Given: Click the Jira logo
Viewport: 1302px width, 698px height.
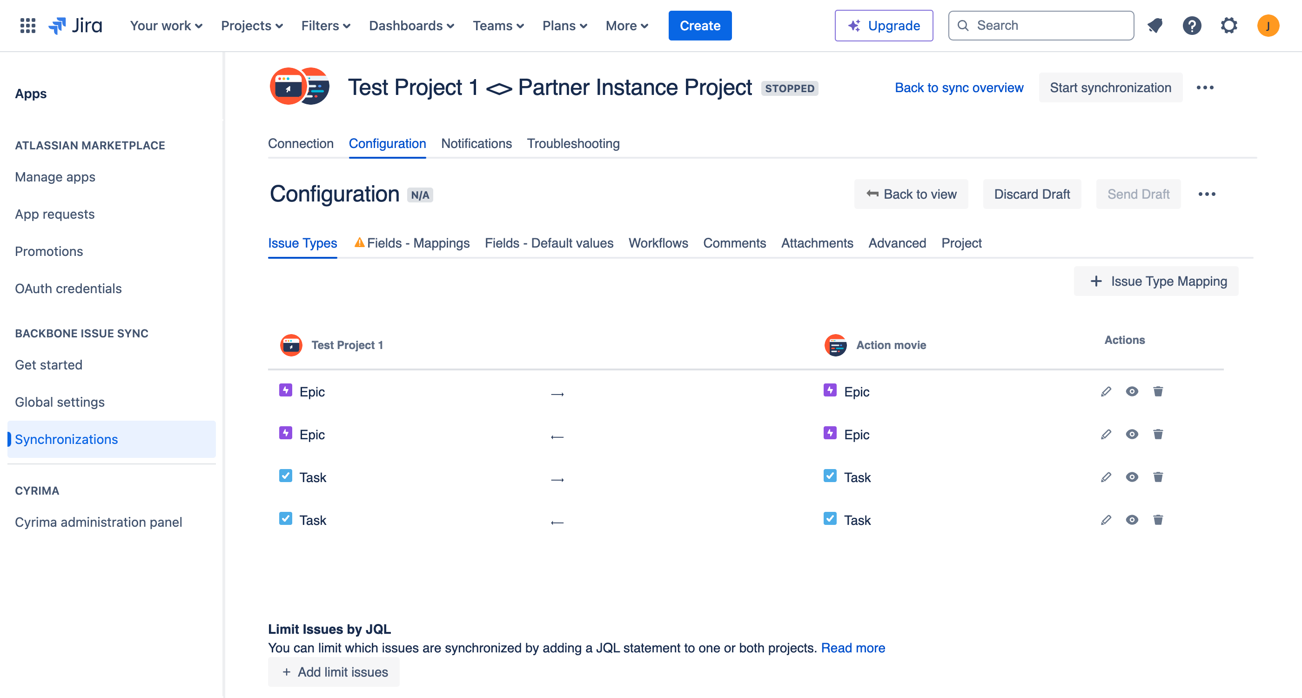Looking at the screenshot, I should [x=75, y=25].
